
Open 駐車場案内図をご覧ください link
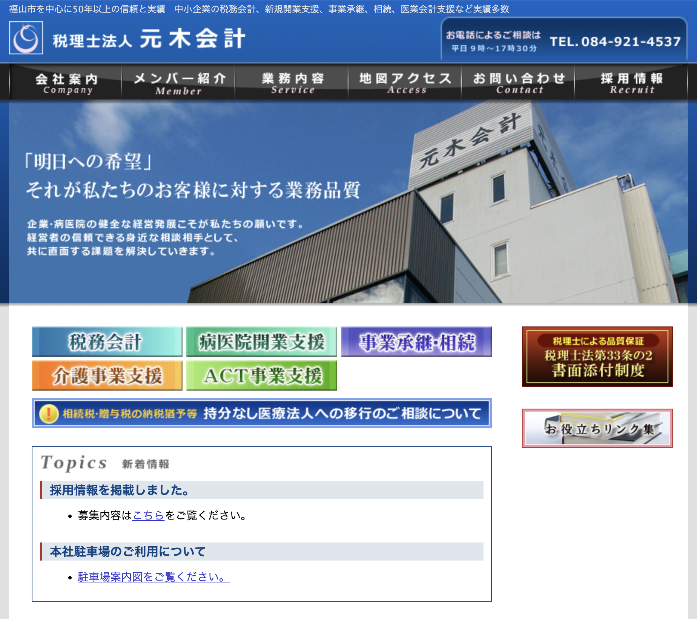point(153,577)
